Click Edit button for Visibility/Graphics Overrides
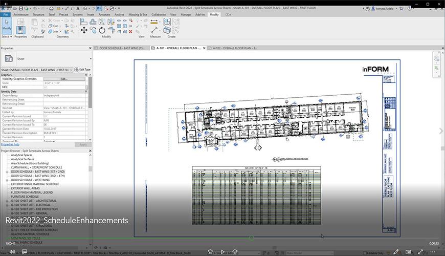This screenshot has width=445, height=256. click(64, 79)
